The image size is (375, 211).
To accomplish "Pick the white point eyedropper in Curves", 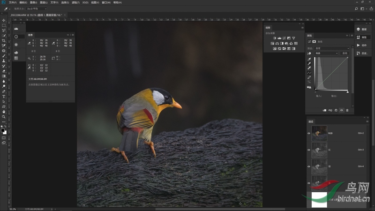I will [x=309, y=68].
